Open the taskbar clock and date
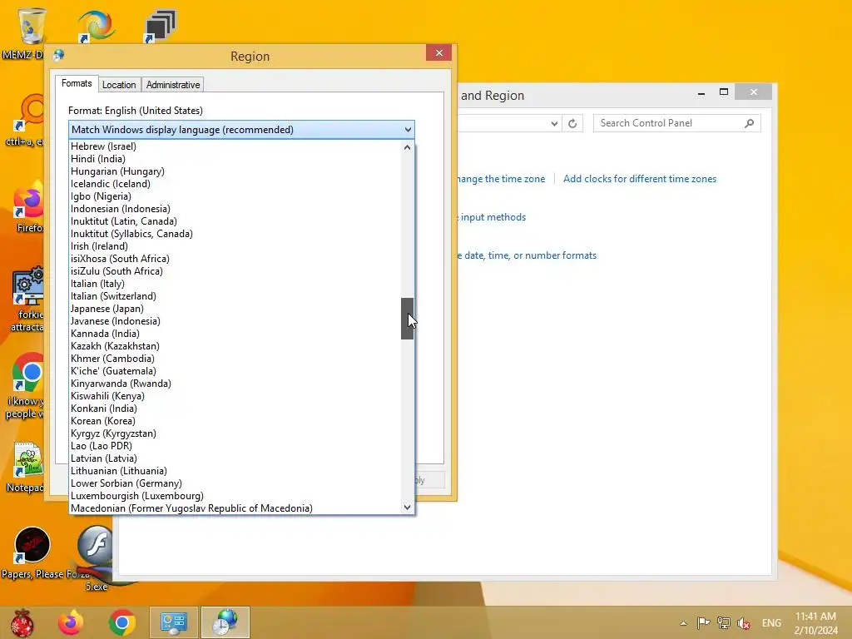852x639 pixels. (815, 623)
